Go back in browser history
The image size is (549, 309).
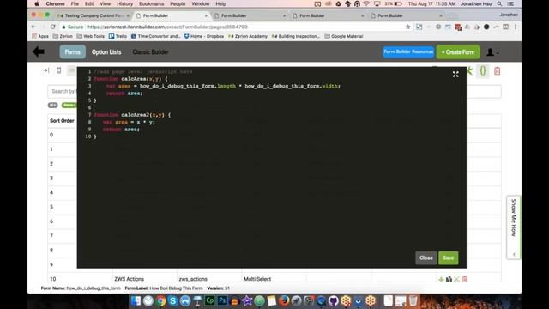pos(33,27)
